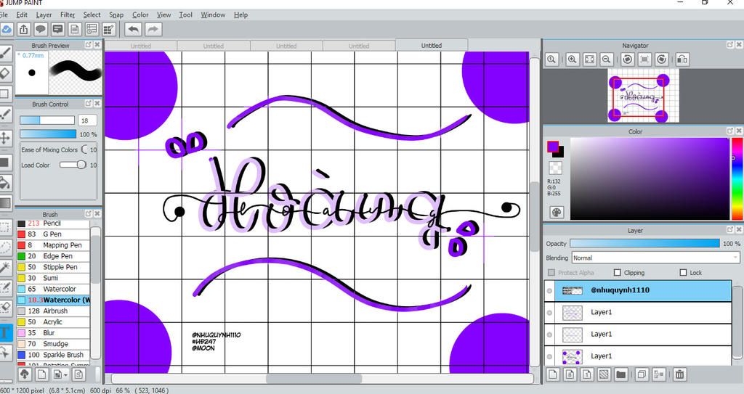Click the export/share icon in top toolbar
This screenshot has width=744, height=394.
click(23, 30)
